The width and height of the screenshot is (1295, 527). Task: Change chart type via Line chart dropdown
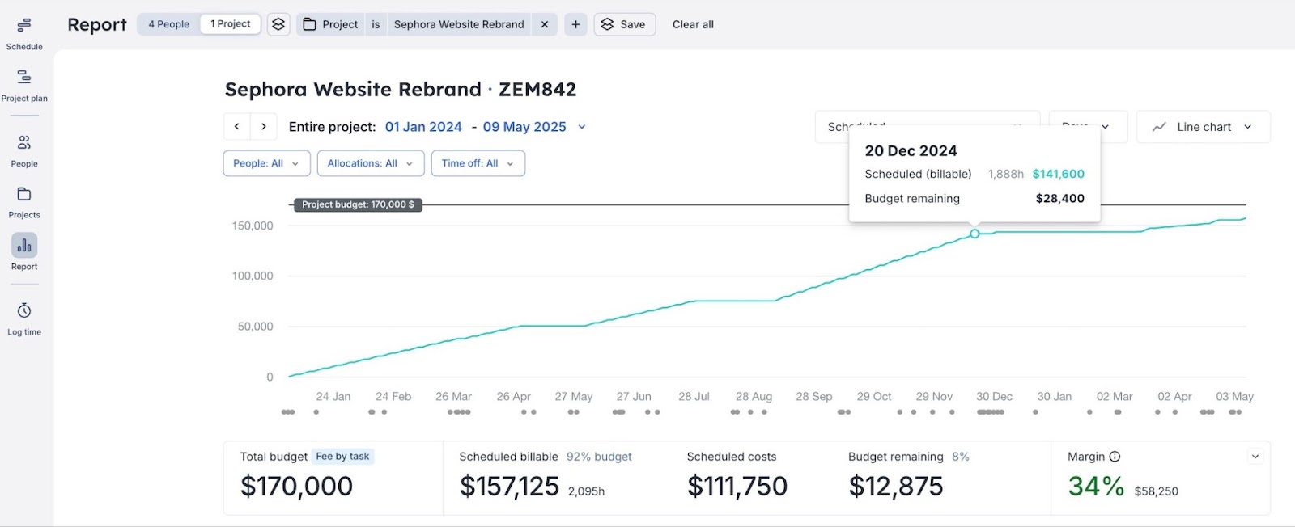pyautogui.click(x=1203, y=127)
